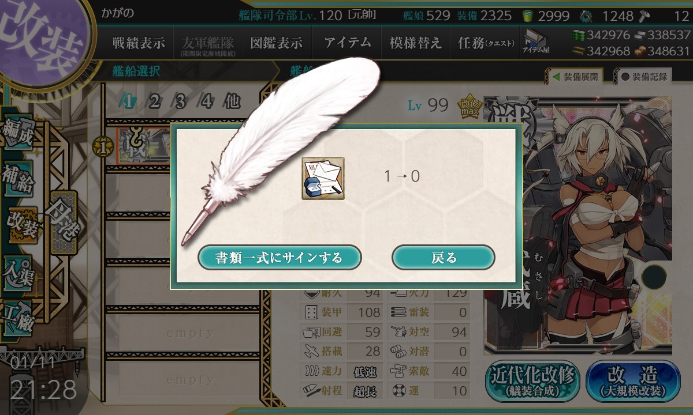Switch to fleet tab 2
Viewport: 693px width, 415px height.
[x=154, y=102]
